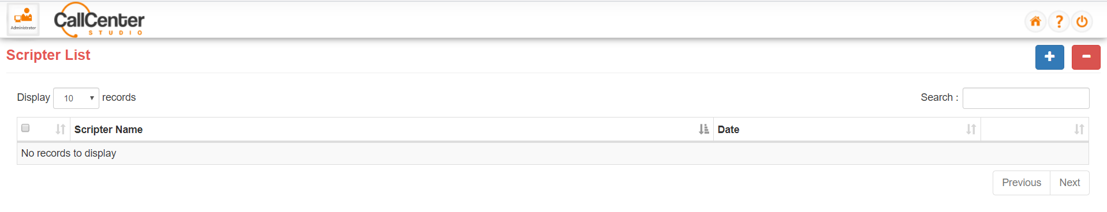Click the 'No records to display' row
The width and height of the screenshot is (1107, 212).
click(553, 153)
